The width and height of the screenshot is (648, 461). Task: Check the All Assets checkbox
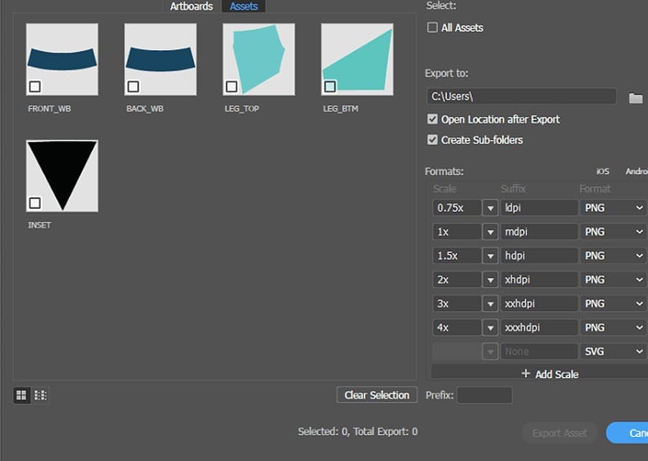coord(432,28)
